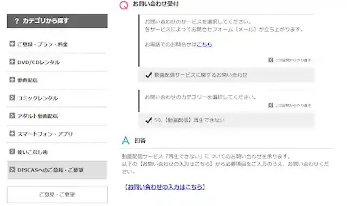This screenshot has width=347, height=206.
Task: Click checkmark for 50.【動画配信】再生できない
Action: pos(148,121)
